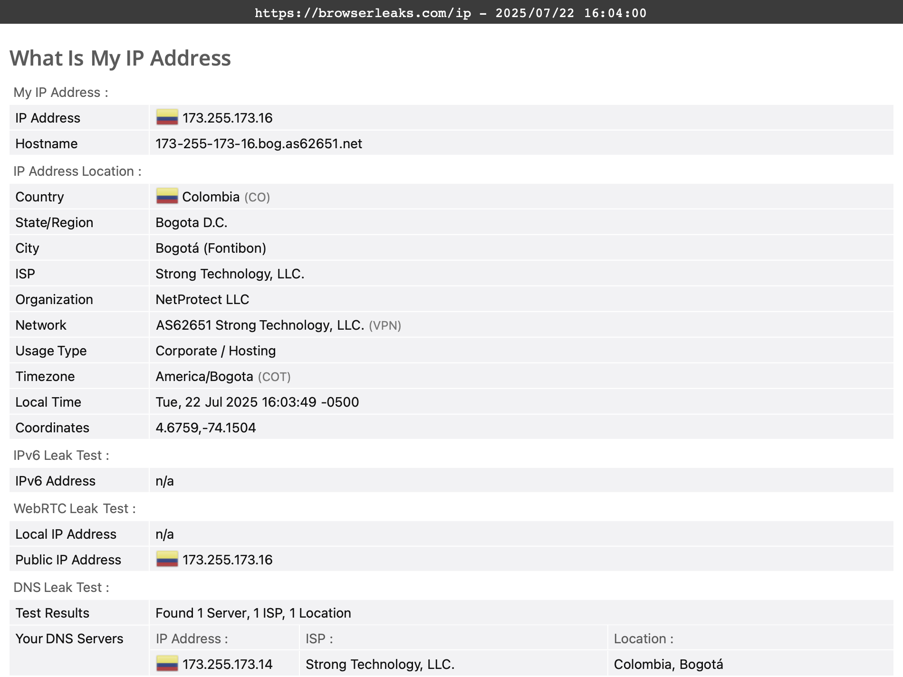Click the IP Address : column header in DNS table
Viewport: 903px width, 677px height.
tap(192, 639)
